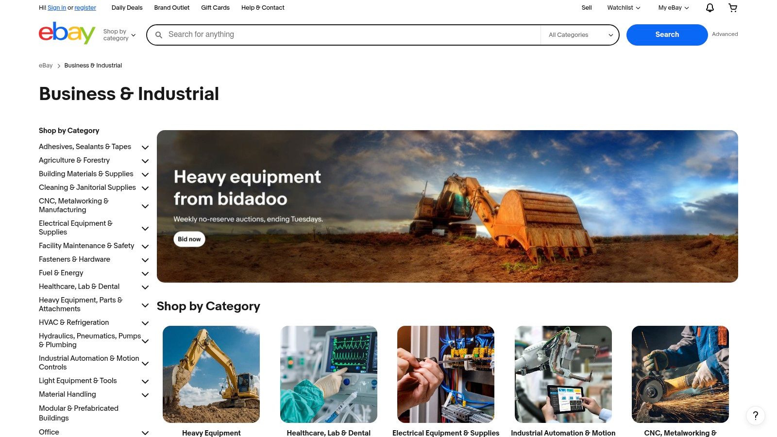Click Heavy Equipment label under excavator
The image size is (777, 437).
pos(211,433)
